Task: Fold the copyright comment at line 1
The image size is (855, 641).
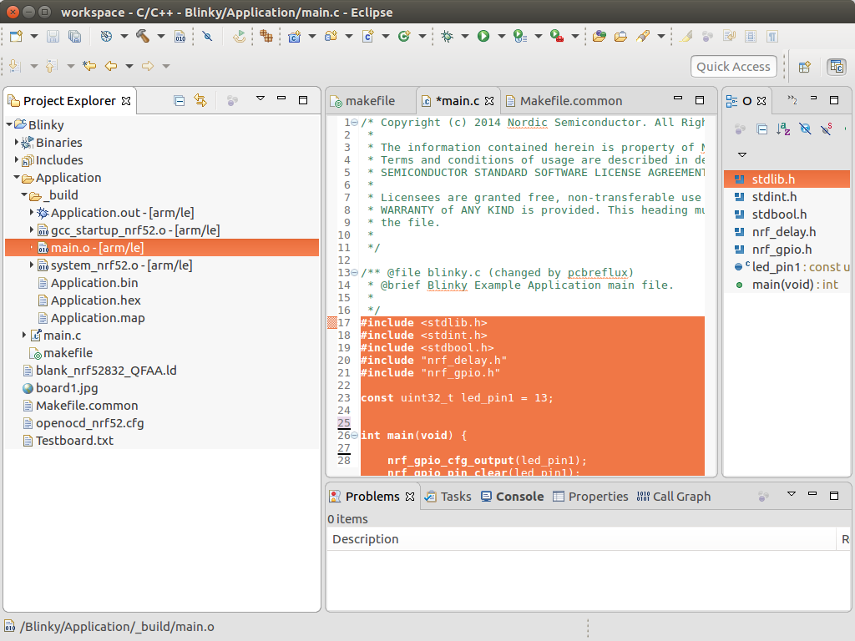Action: (354, 122)
